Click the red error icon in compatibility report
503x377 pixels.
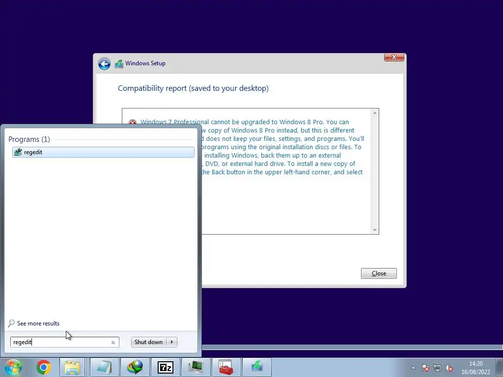click(x=132, y=122)
